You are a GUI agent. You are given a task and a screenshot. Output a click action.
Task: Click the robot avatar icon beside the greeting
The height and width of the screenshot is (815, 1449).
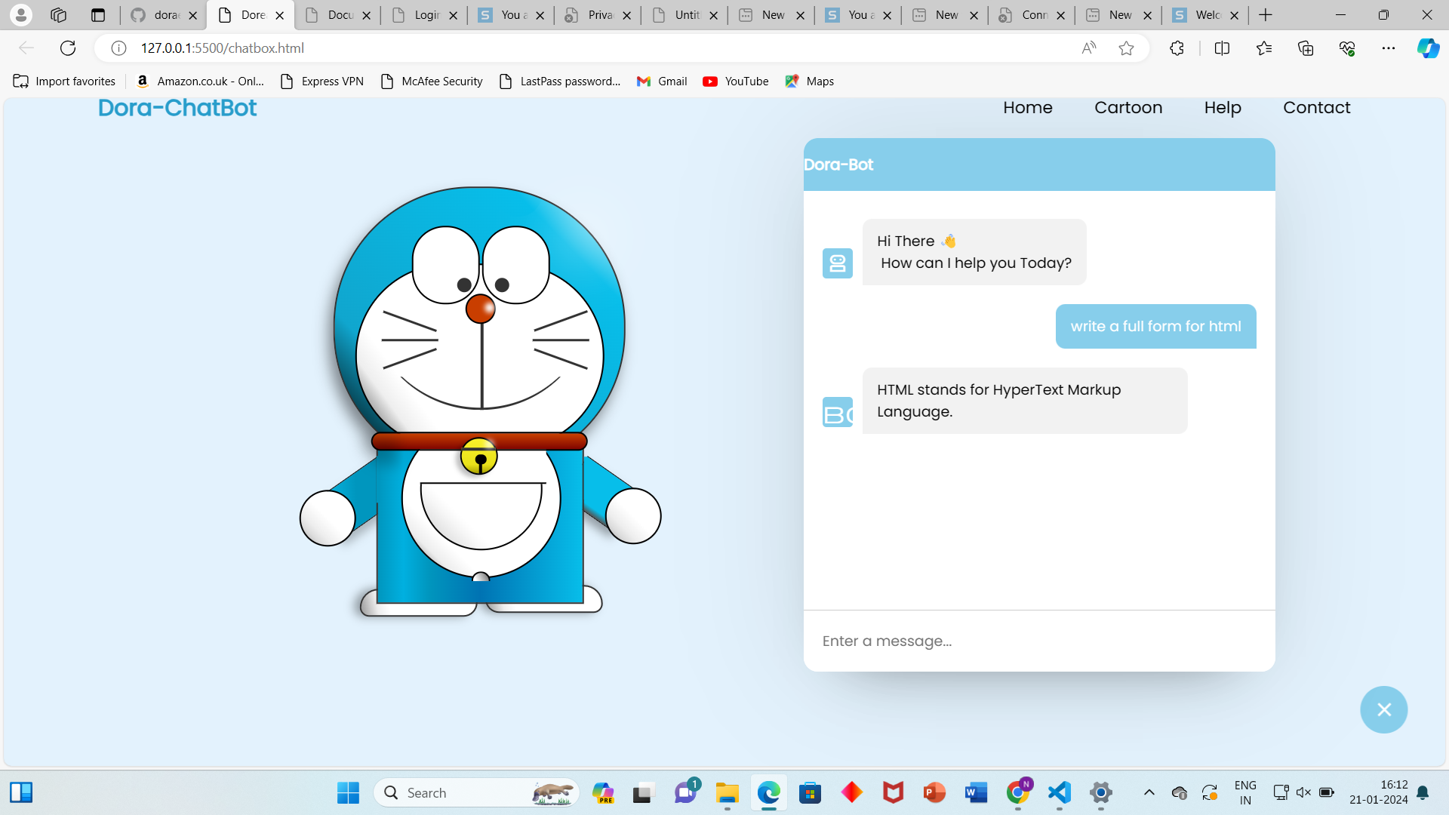[x=837, y=263]
